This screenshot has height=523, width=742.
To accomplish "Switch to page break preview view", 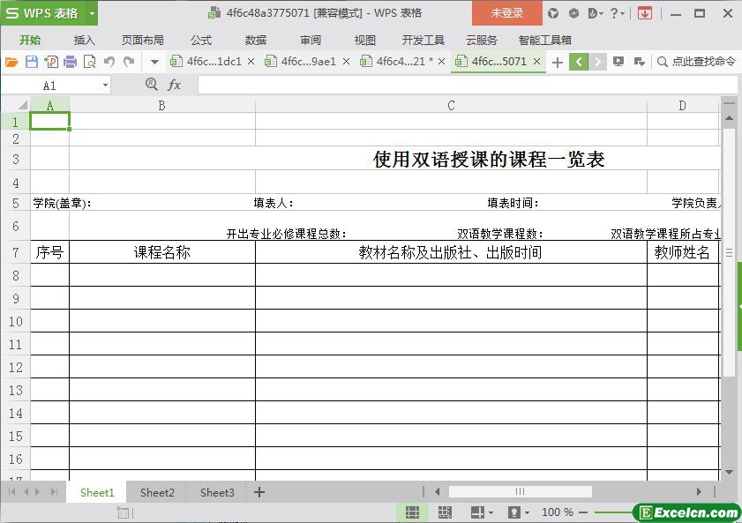I will click(x=445, y=512).
